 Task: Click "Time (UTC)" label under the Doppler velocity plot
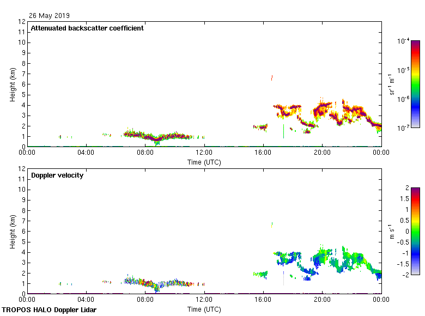point(204,309)
